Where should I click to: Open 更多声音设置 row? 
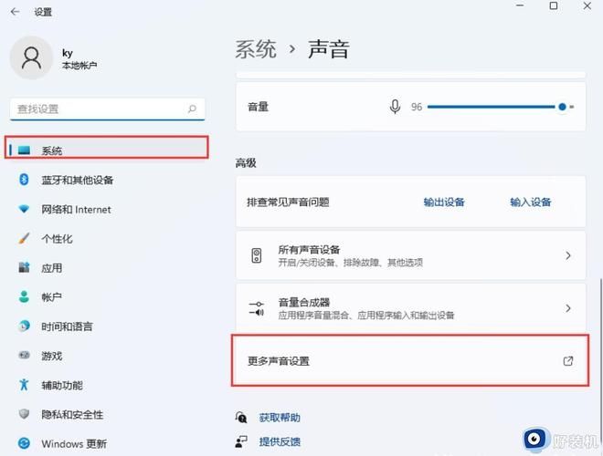pos(402,361)
